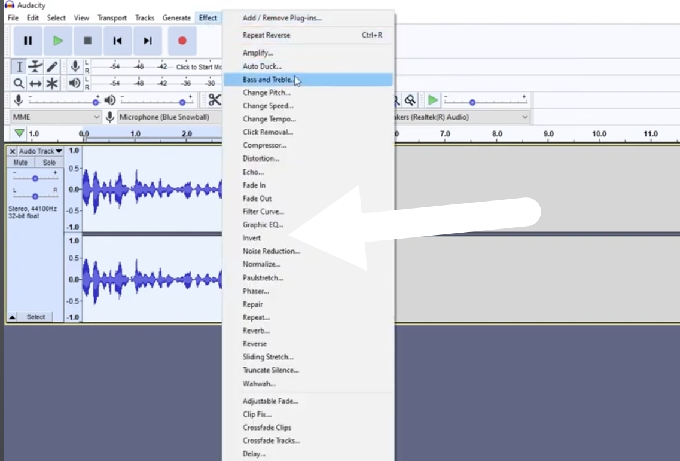Click 'Click to Start Monitoring' on record meter
The width and height of the screenshot is (680, 461).
click(x=199, y=67)
